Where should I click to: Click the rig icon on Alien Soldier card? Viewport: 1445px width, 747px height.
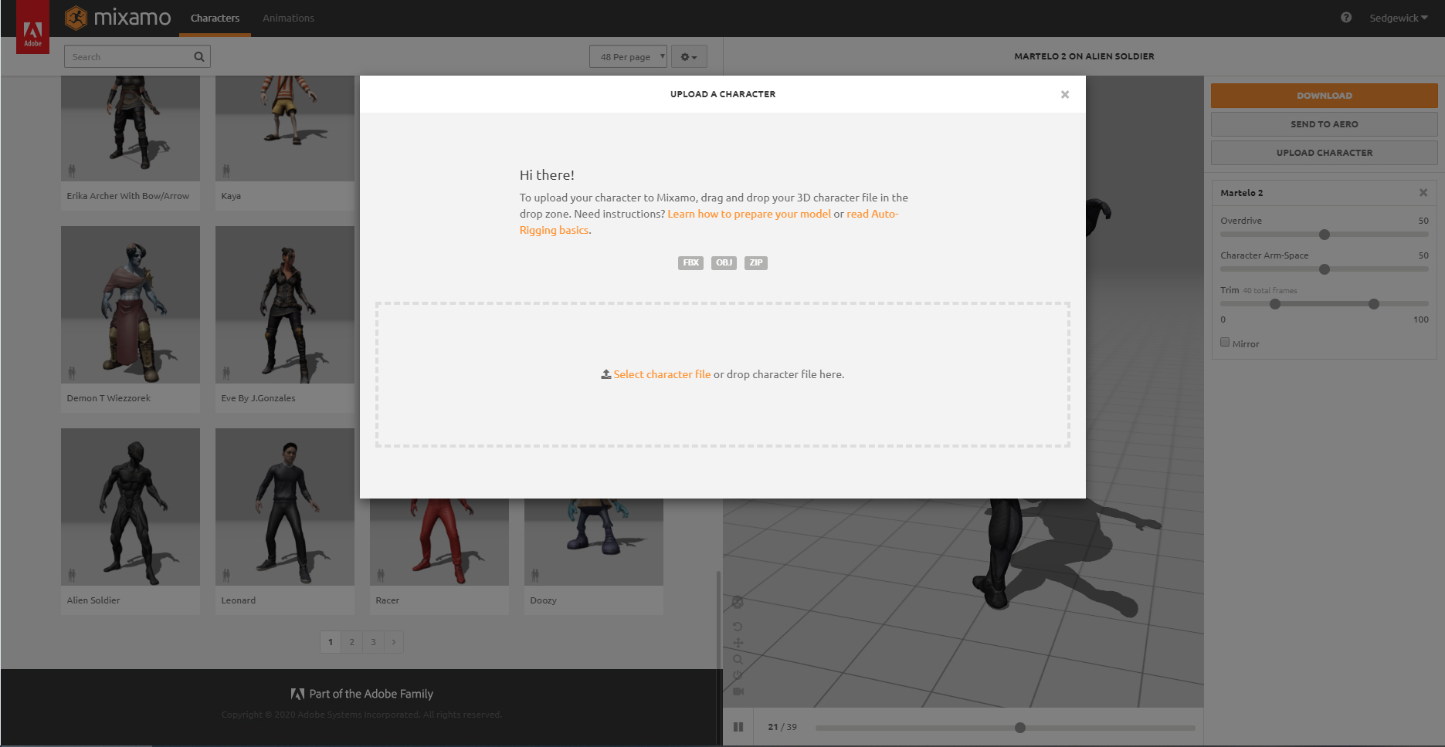pos(72,575)
